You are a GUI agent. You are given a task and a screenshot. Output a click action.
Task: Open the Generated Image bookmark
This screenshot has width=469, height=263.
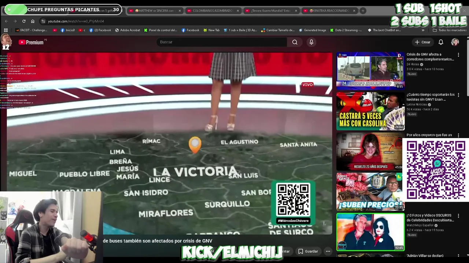click(x=313, y=30)
